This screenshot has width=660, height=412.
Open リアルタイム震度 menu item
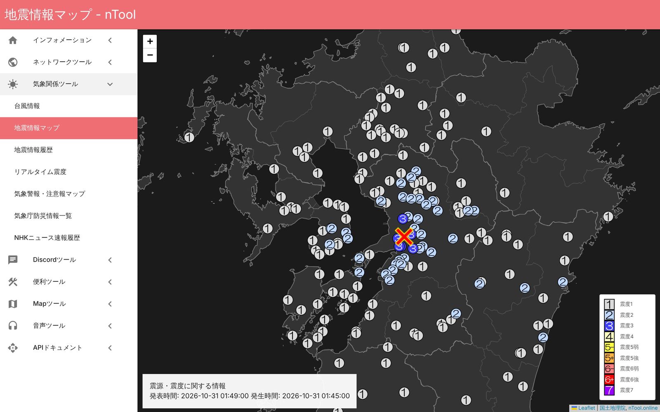pyautogui.click(x=68, y=172)
